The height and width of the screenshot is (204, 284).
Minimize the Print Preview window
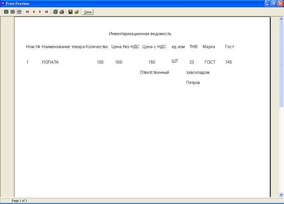266,3
